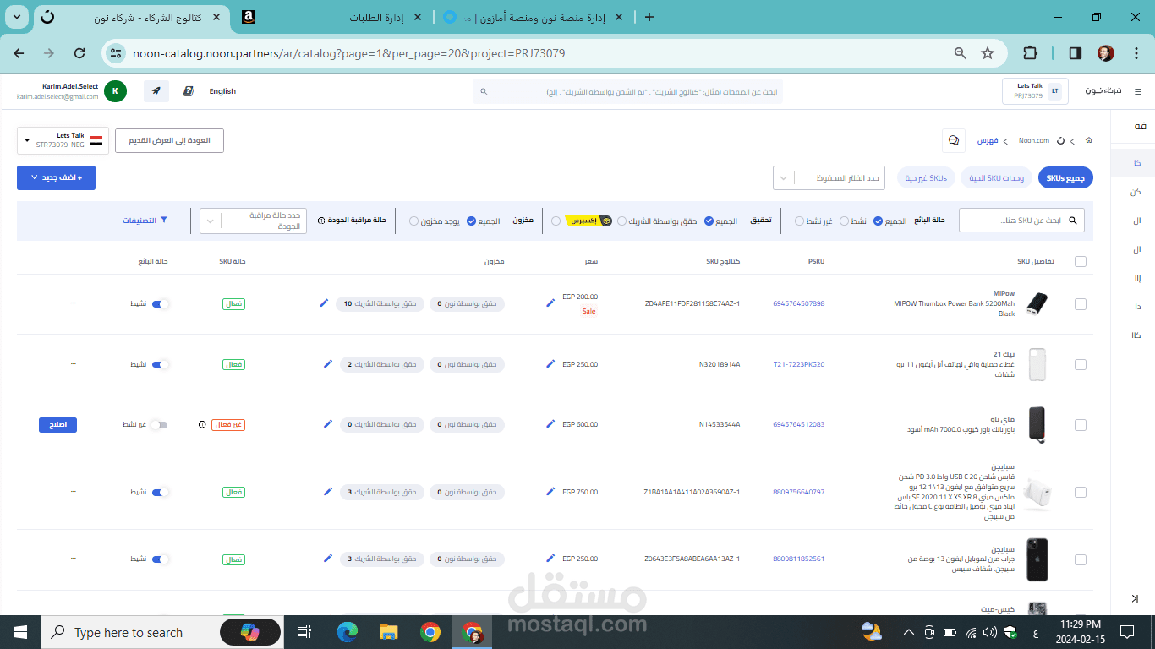
Task: Select all SKUs with header checkbox
Action: [1081, 261]
